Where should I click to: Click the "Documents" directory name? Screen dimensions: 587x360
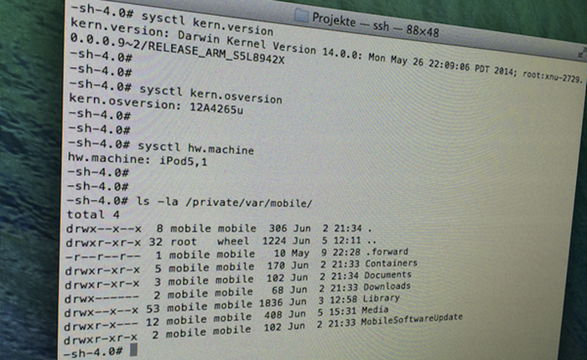click(x=387, y=275)
